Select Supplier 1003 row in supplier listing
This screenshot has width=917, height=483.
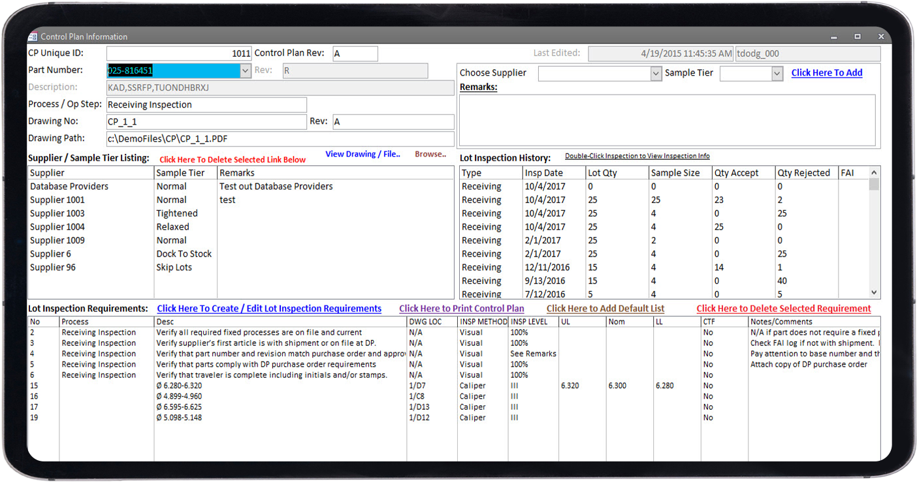[x=241, y=213]
